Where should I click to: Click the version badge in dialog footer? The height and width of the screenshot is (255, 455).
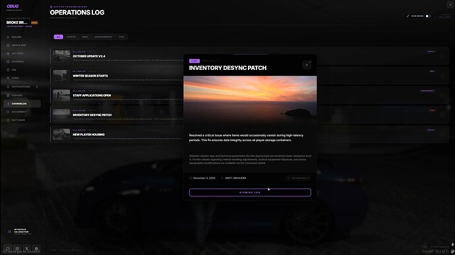298,178
